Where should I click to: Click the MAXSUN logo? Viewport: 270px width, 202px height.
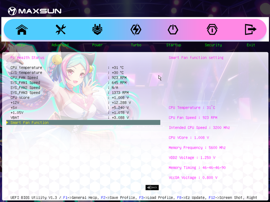(x=34, y=11)
